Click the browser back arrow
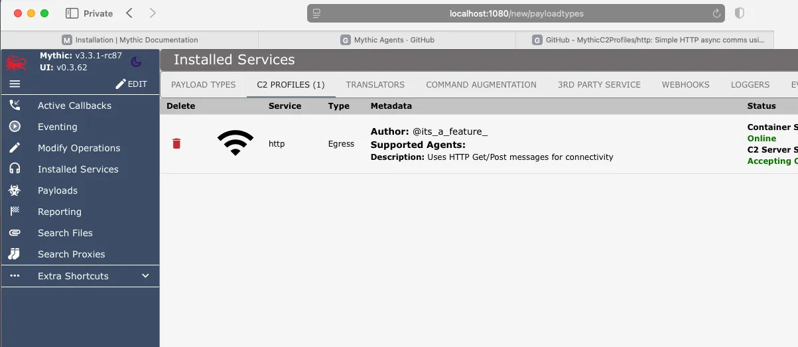This screenshot has height=347, width=798. [x=129, y=13]
